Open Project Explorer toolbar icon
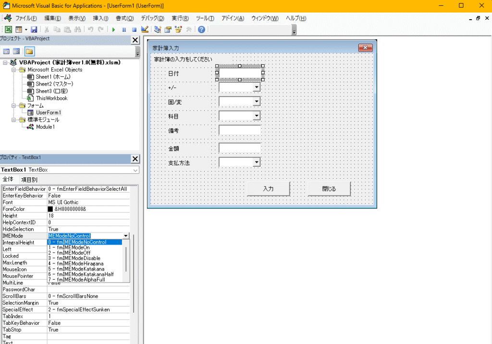 [x=158, y=29]
